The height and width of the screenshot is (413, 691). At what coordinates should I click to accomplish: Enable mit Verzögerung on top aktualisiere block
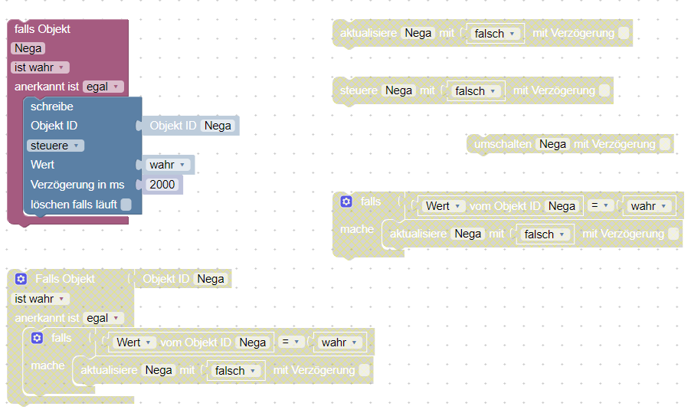click(x=624, y=33)
